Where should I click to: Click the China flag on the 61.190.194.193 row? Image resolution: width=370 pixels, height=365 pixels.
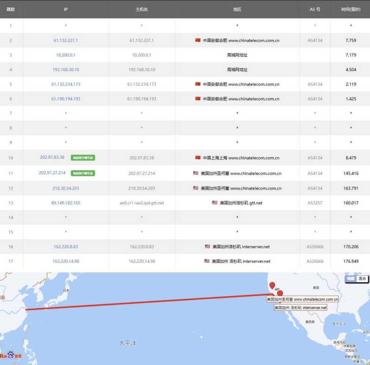[198, 99]
